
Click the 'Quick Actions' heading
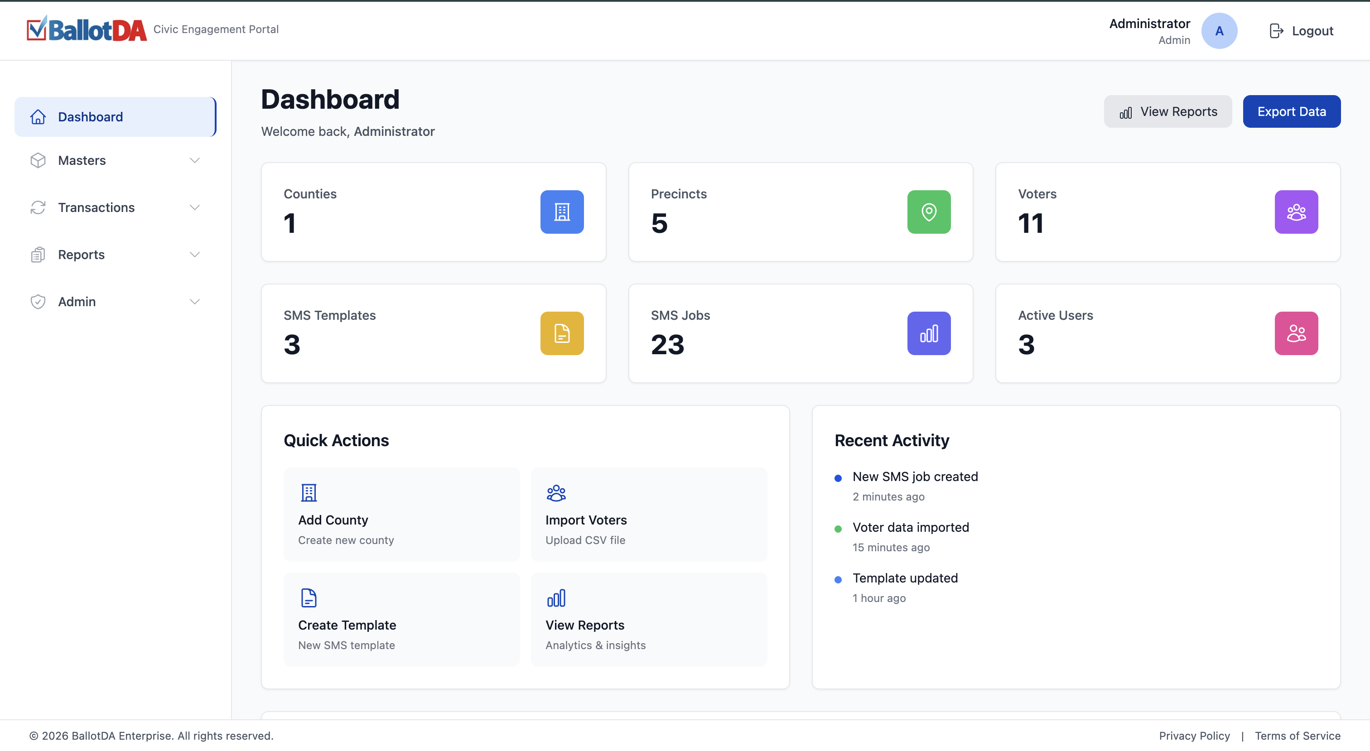click(x=336, y=440)
